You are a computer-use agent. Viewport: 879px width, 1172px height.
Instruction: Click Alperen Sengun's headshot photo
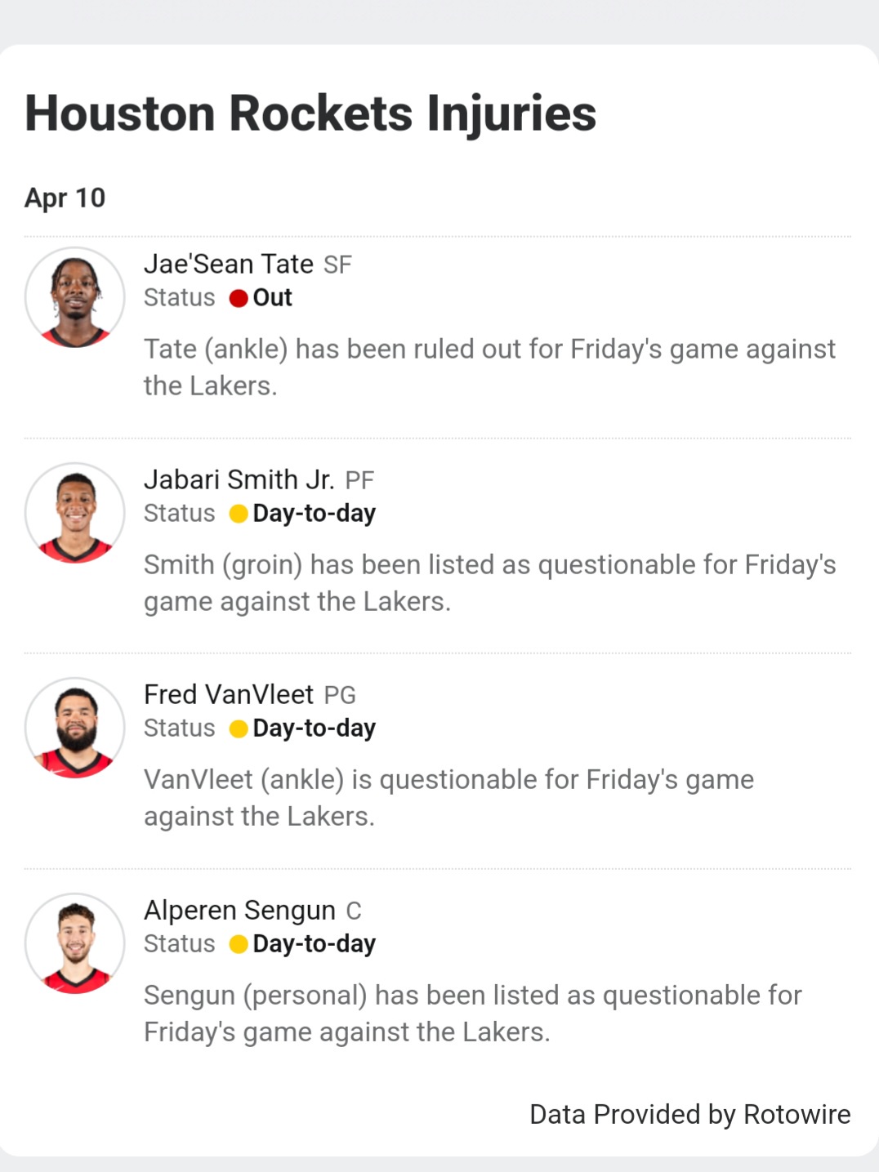pyautogui.click(x=75, y=943)
